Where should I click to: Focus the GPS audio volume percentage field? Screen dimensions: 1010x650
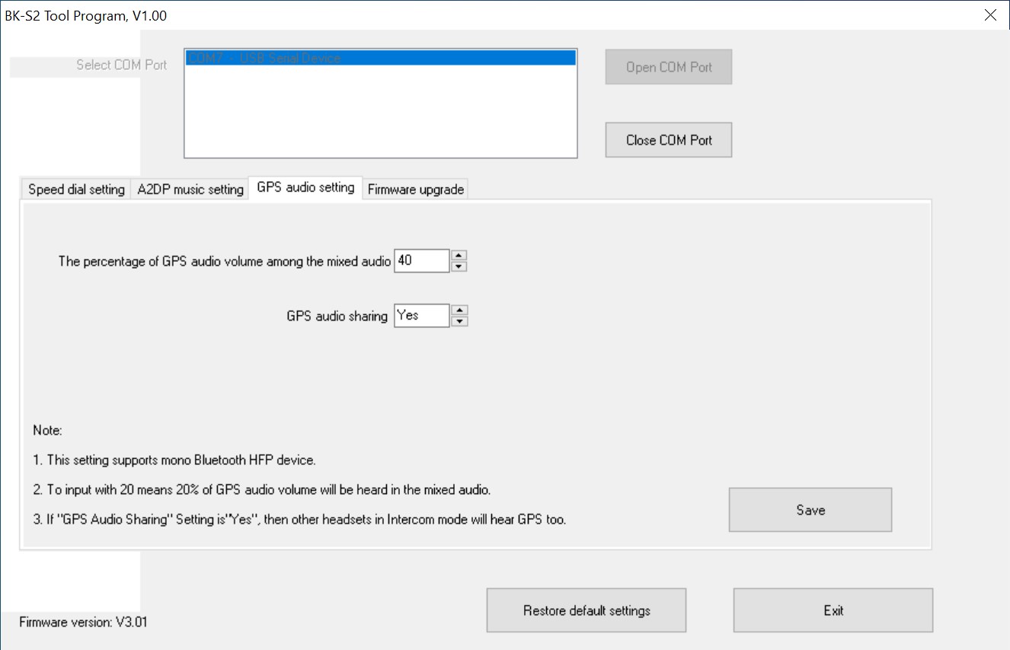tap(421, 261)
